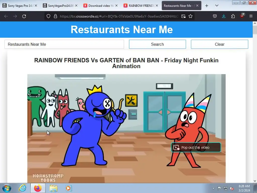
Task: Click the RAINBOW FRIENDS Vs GARTEN video title
Action: point(126,63)
